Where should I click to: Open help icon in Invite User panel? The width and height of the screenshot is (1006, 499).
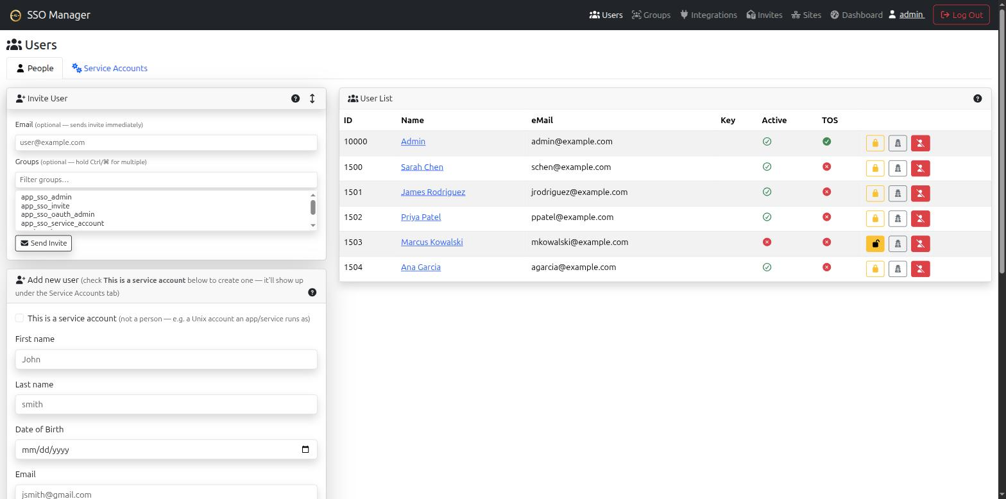[x=295, y=98]
